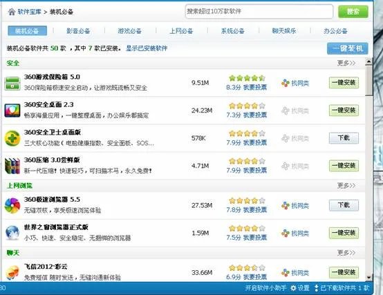
Task: Click 开启软件小助手 in status bar
Action: pos(265,288)
